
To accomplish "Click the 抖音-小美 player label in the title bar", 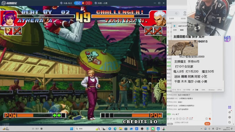I will coord(101,3).
